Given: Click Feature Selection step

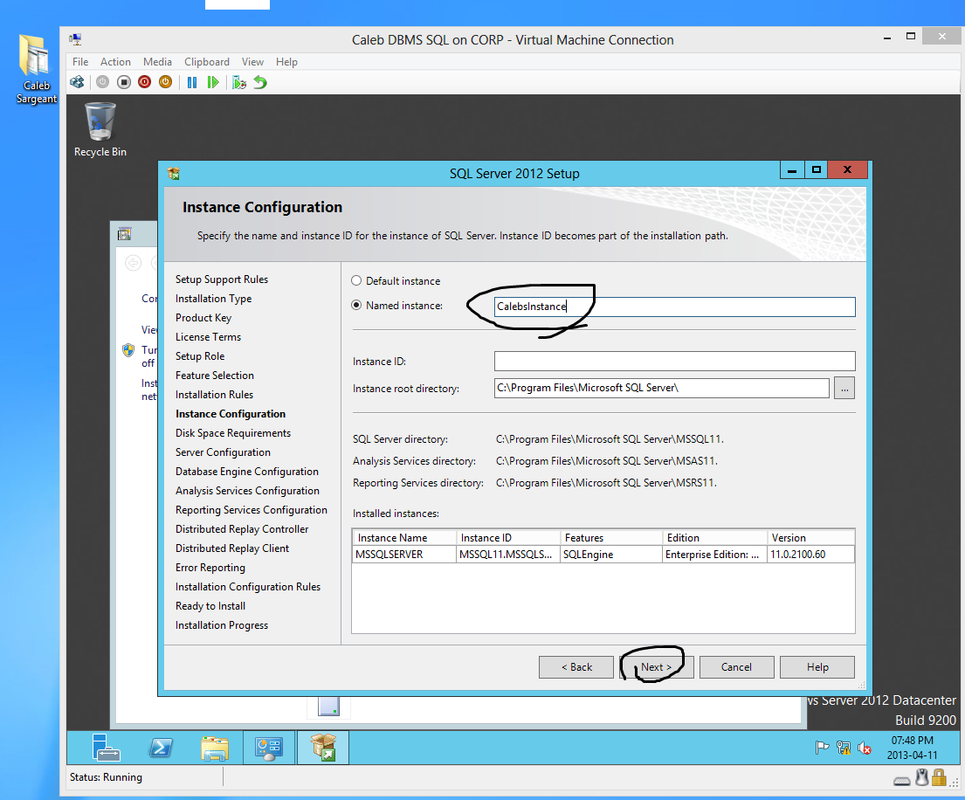Looking at the screenshot, I should 214,376.
